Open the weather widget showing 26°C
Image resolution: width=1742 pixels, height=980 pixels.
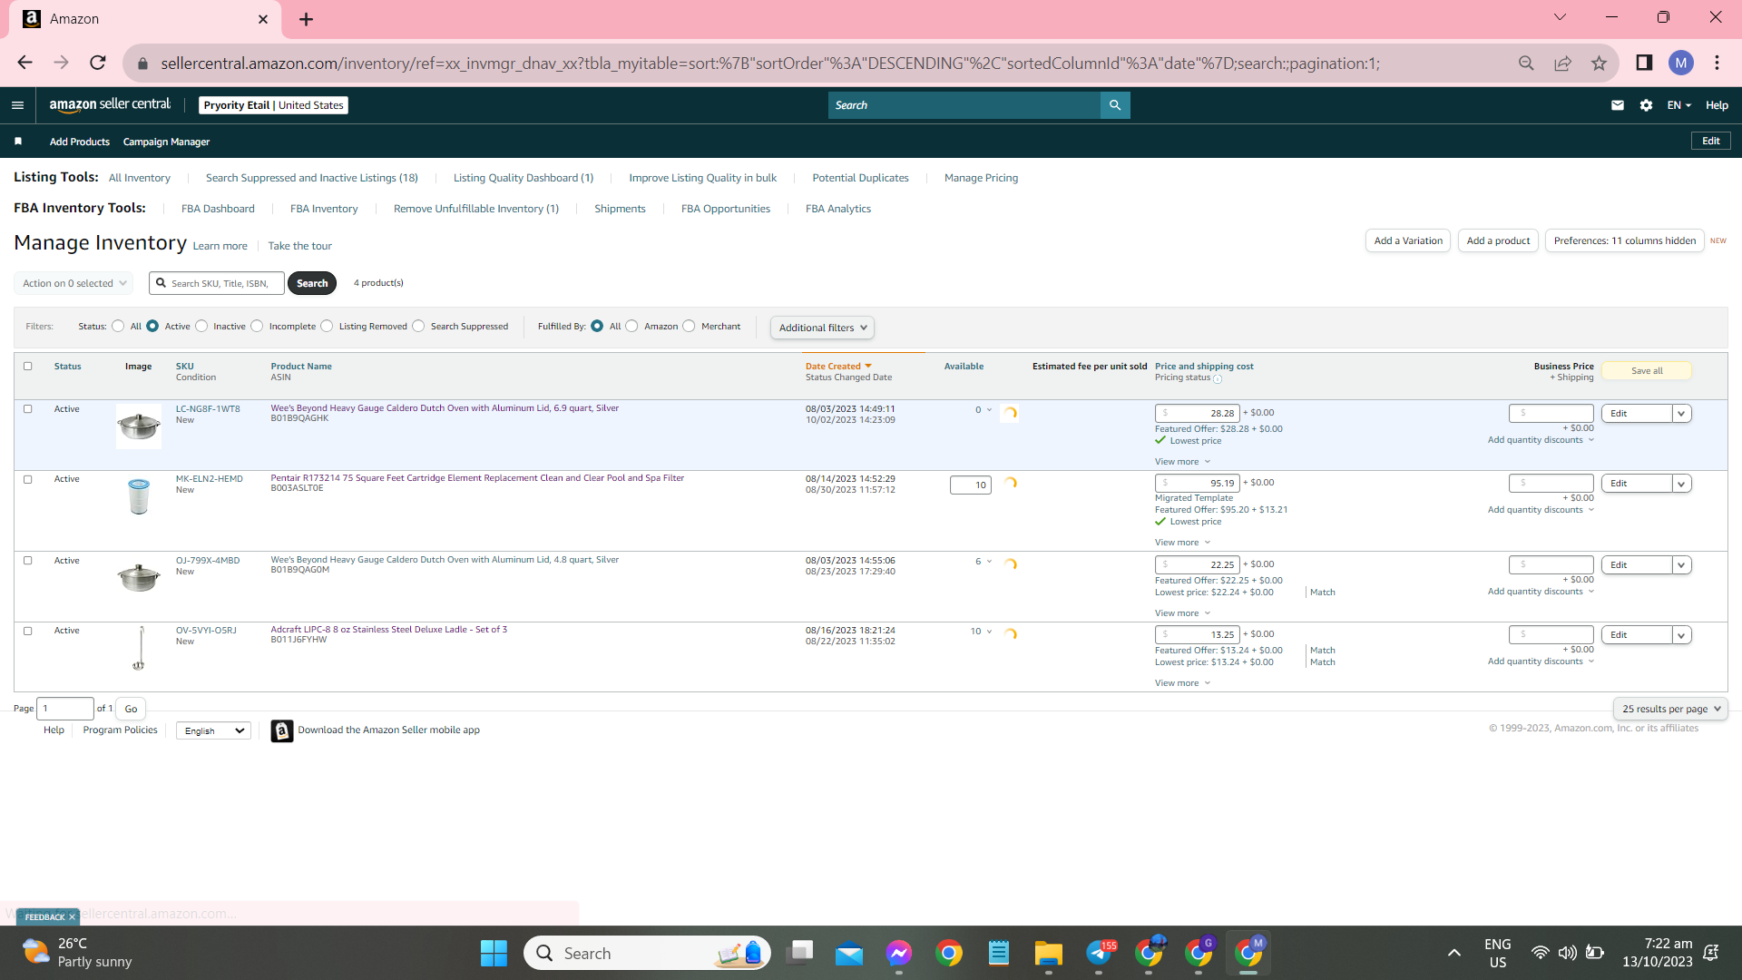(x=77, y=953)
